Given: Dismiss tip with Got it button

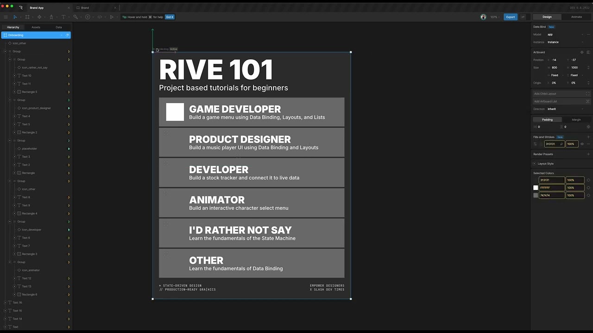Looking at the screenshot, I should [170, 17].
